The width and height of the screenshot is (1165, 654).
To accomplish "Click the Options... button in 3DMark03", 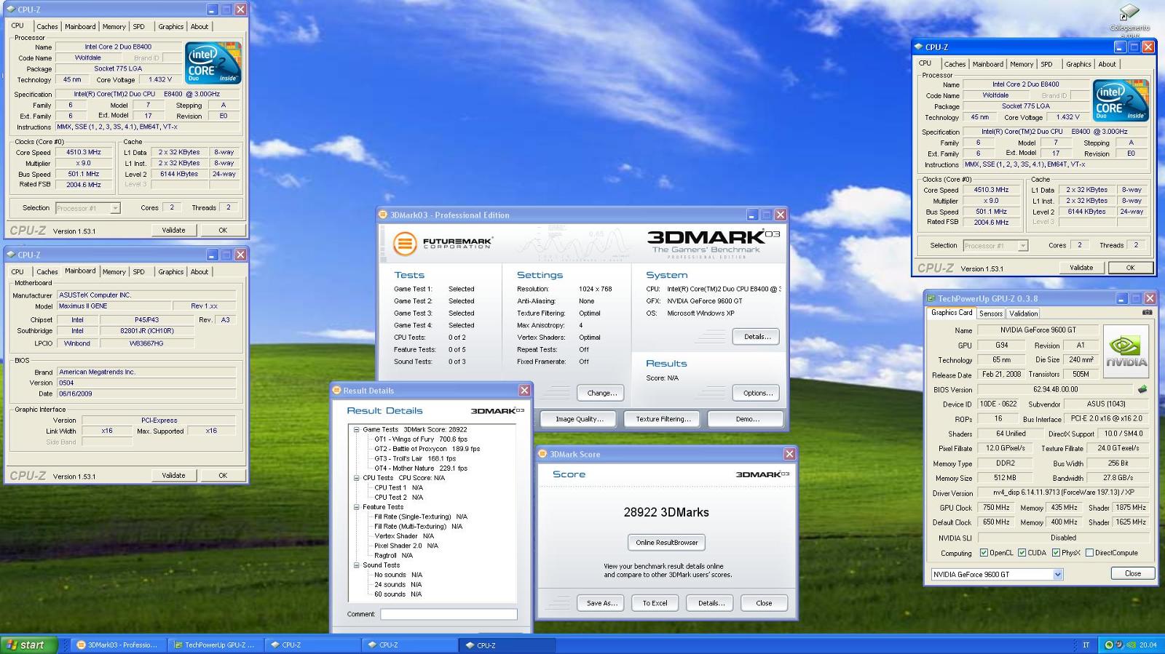I will click(x=757, y=393).
